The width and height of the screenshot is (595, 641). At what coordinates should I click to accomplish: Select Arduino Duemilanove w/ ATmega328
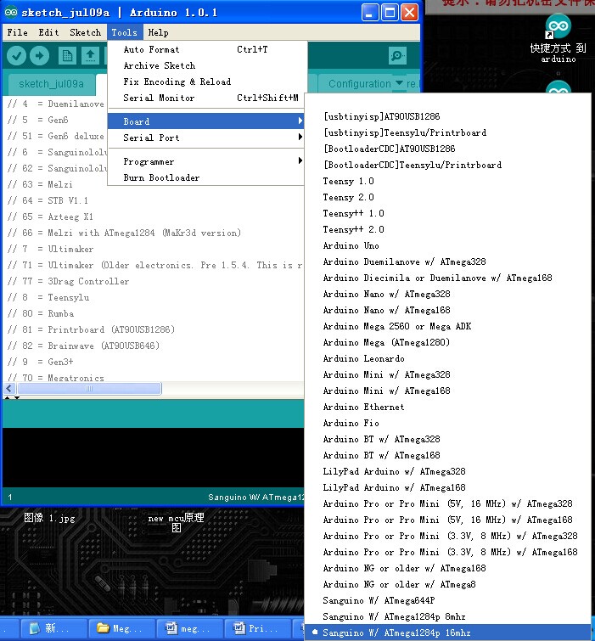[448, 261]
